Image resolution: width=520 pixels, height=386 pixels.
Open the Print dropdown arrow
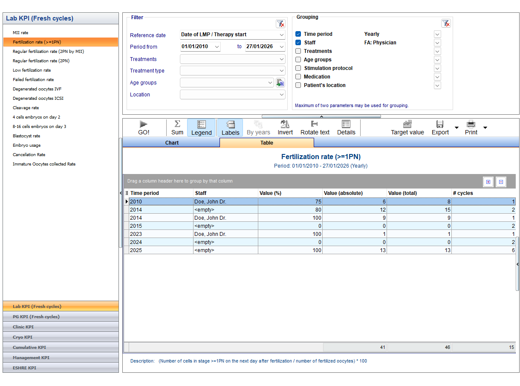click(485, 128)
